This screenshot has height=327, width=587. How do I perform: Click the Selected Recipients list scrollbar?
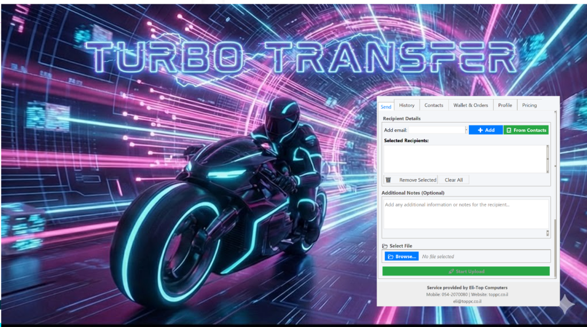547,159
